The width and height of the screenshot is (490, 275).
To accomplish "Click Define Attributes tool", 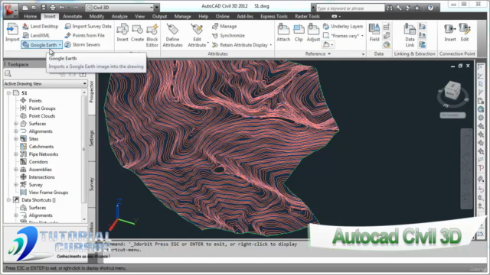I will tap(172, 35).
